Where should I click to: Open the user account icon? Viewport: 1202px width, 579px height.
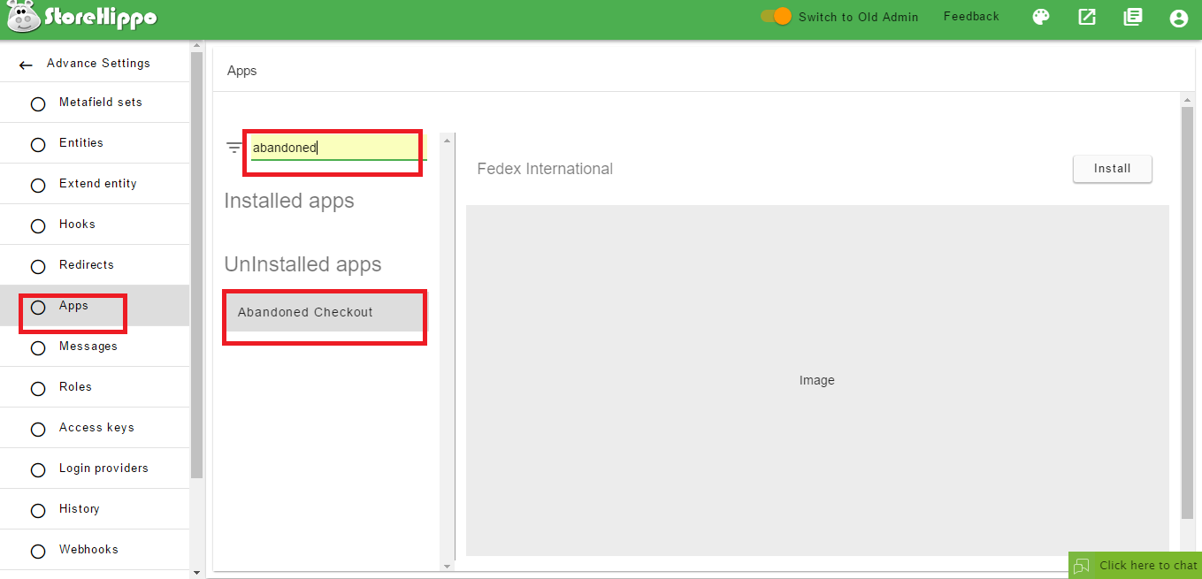1178,18
